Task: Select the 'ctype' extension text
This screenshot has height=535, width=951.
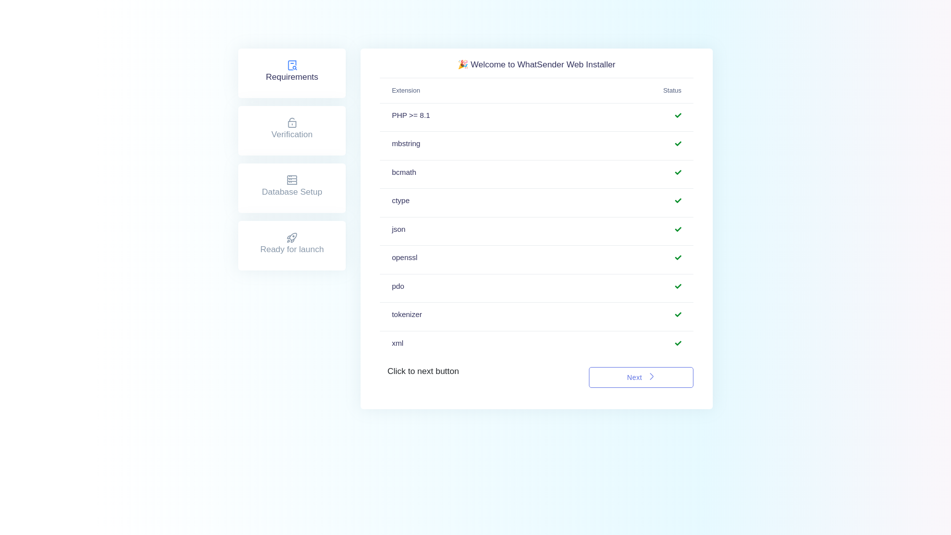Action: click(x=400, y=201)
